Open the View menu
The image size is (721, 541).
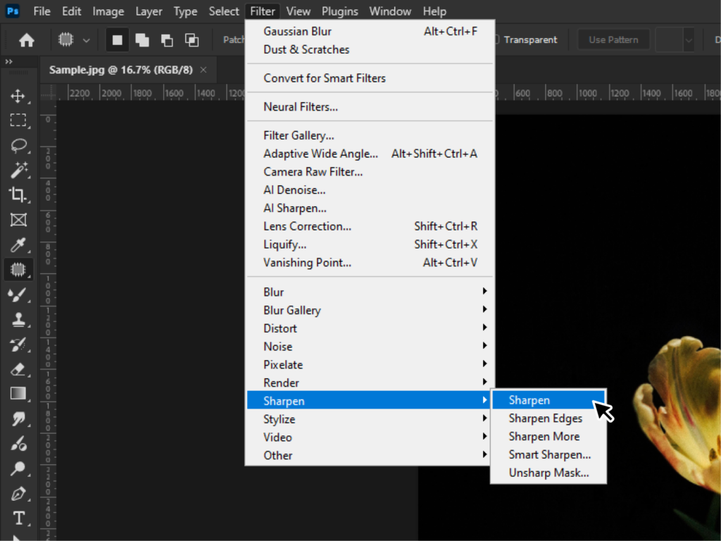pyautogui.click(x=299, y=11)
